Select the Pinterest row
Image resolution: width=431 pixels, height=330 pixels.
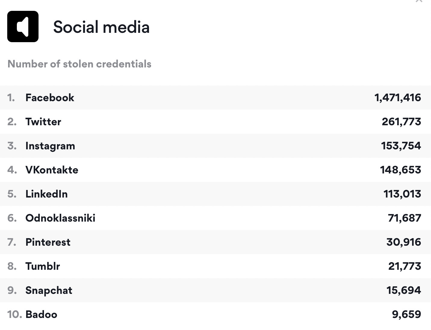pyautogui.click(x=48, y=242)
